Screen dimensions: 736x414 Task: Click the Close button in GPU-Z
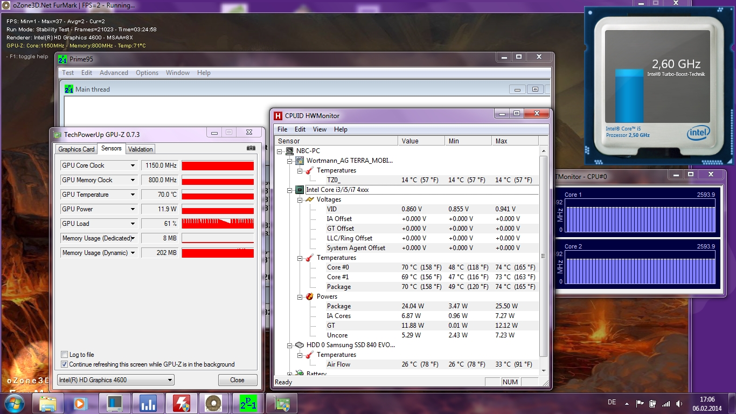coord(238,380)
